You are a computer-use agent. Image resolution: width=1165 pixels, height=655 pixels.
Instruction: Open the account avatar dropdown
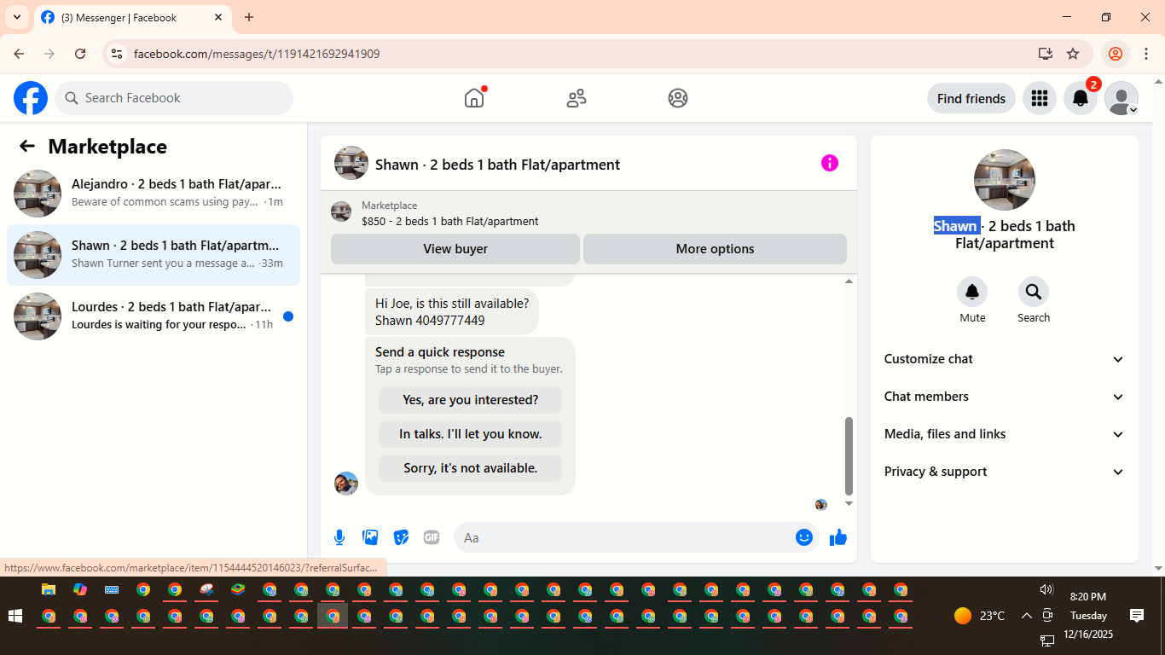coord(1122,98)
